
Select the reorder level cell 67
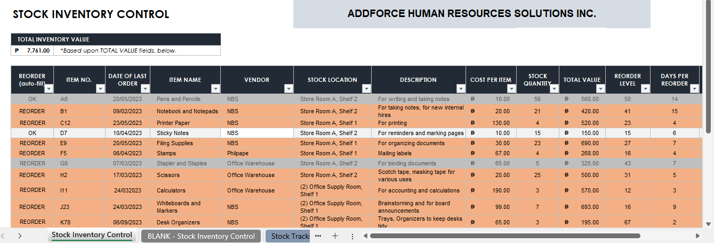tap(628, 222)
